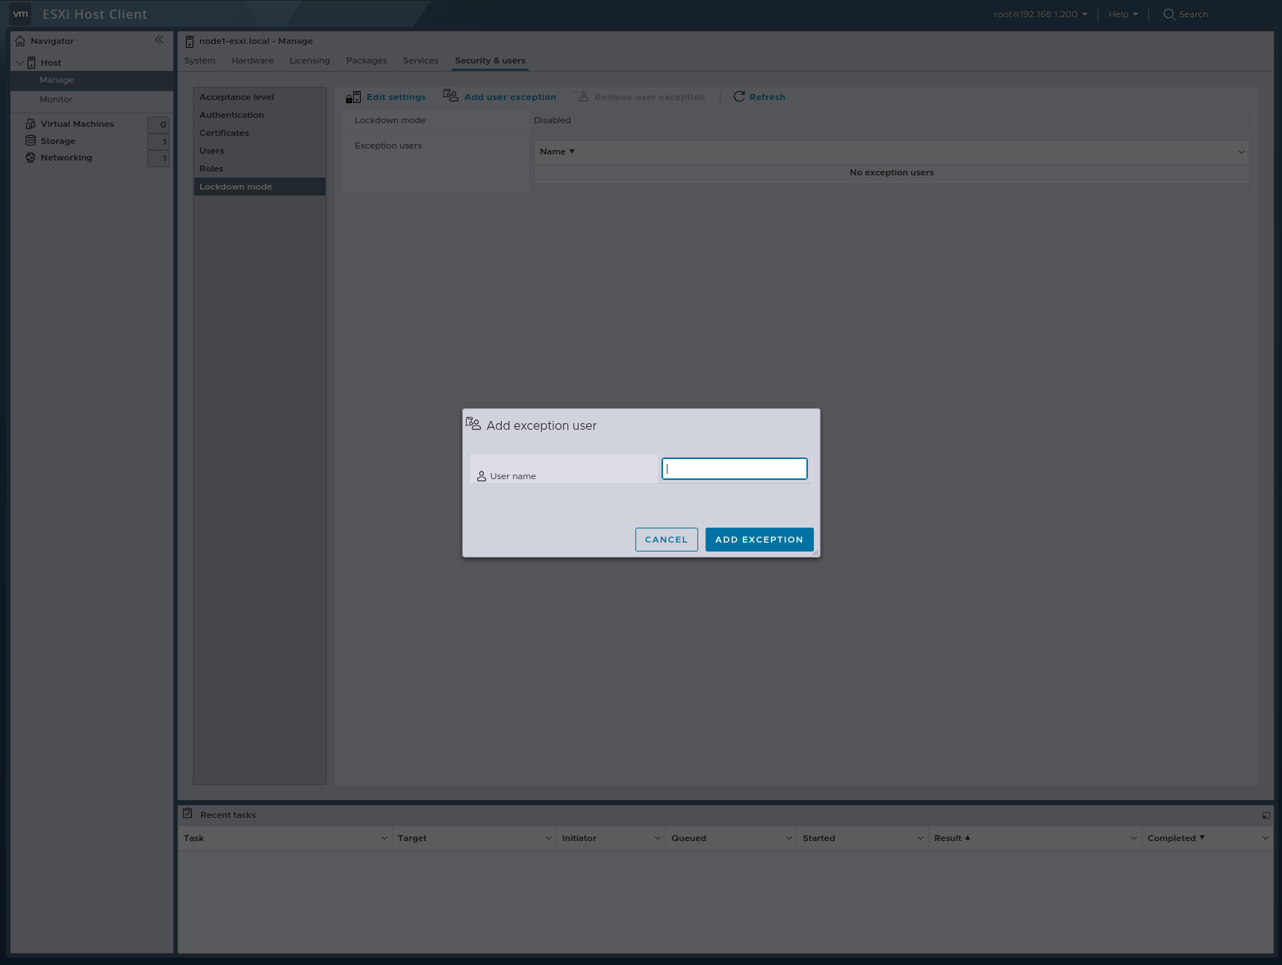Click the Edit settings lock icon

[x=352, y=96]
